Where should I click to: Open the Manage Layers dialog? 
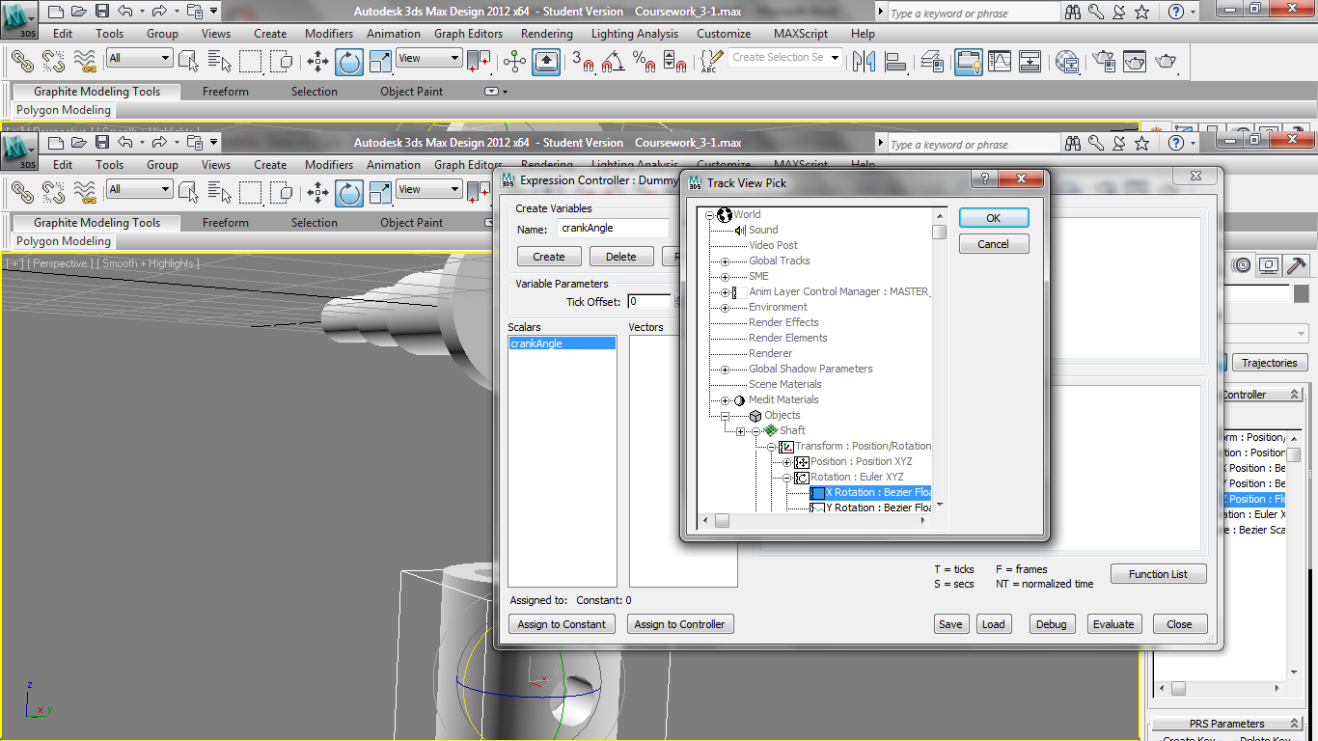(x=932, y=62)
